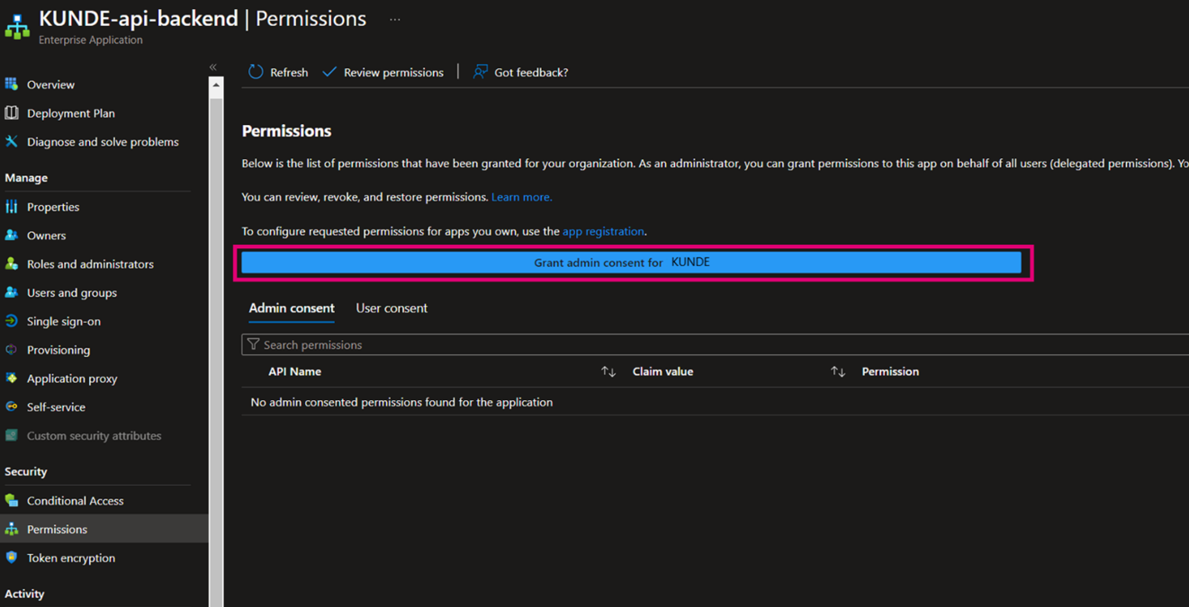Switch to the User consent tab
The width and height of the screenshot is (1189, 607).
pos(392,308)
